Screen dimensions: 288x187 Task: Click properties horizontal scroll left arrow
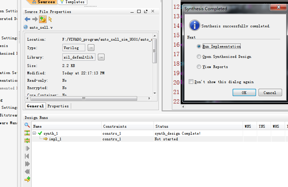(28, 99)
